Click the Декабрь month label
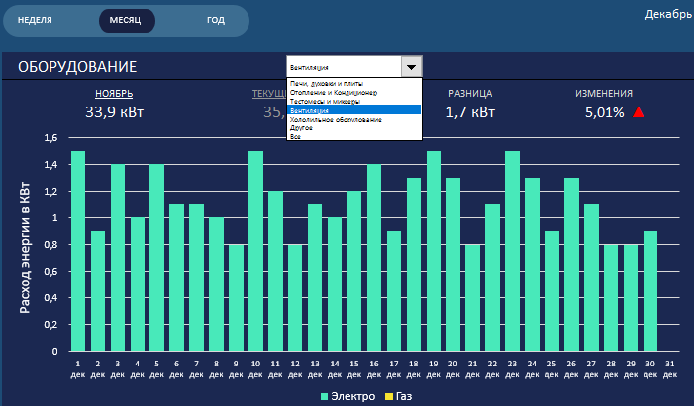Viewport: 694px width, 406px height. (x=668, y=14)
